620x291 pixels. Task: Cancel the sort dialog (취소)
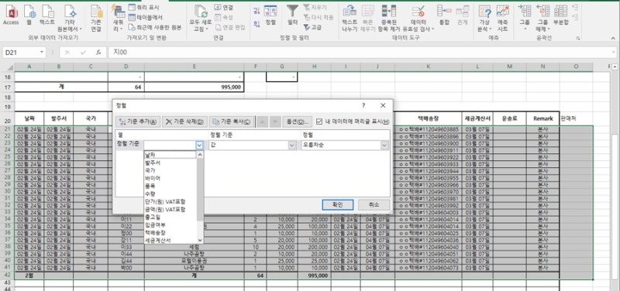[374, 204]
